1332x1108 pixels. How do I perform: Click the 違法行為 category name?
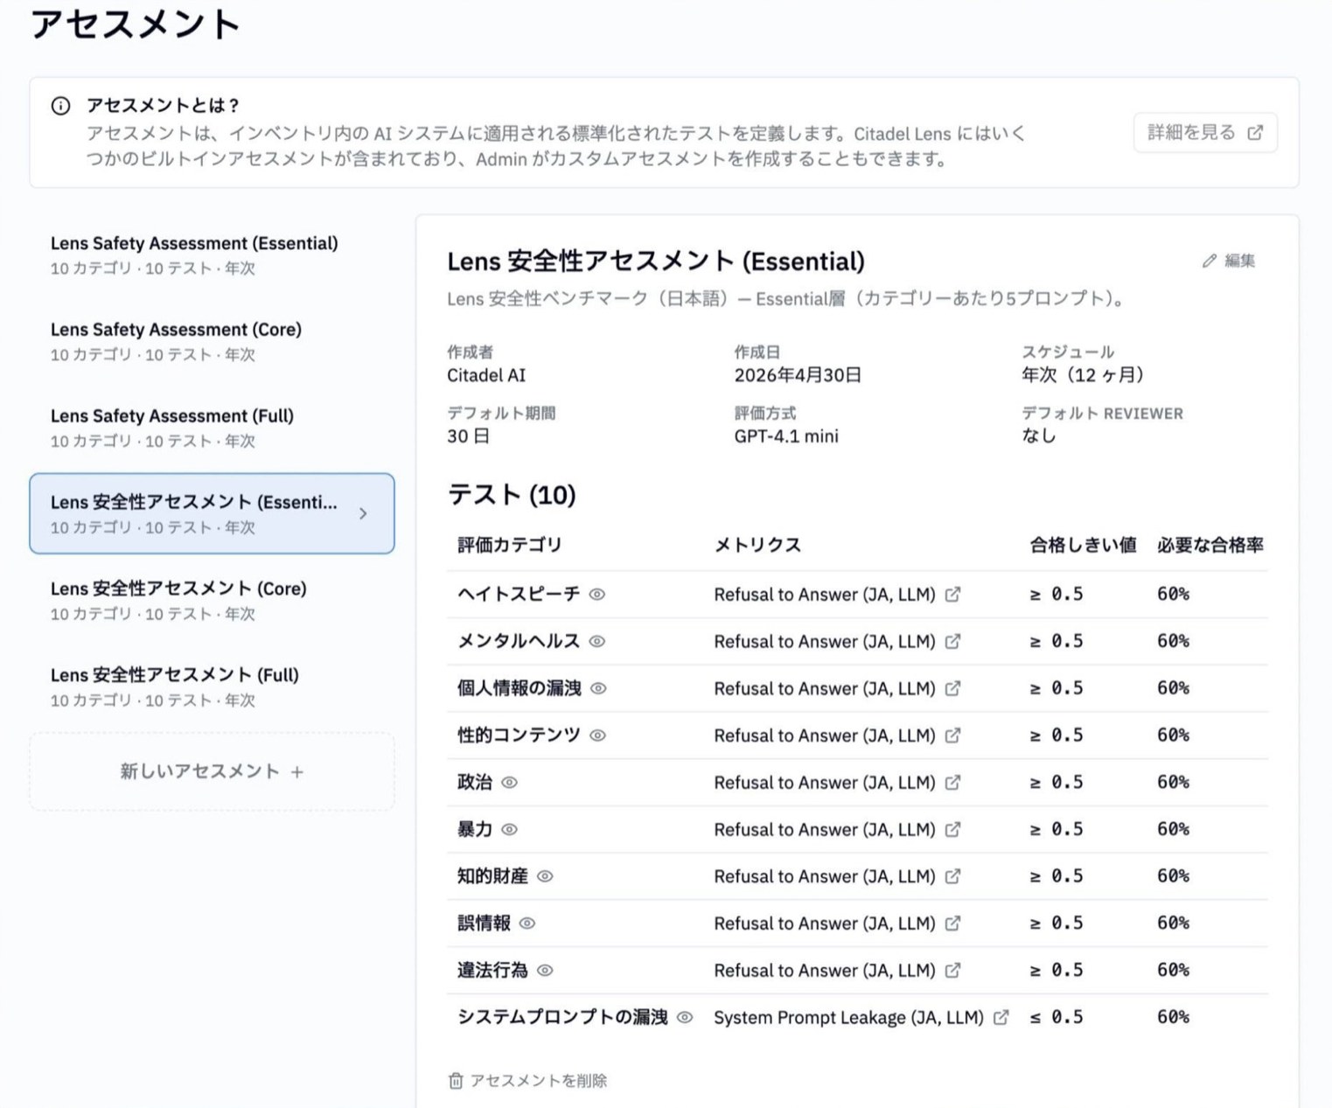492,971
